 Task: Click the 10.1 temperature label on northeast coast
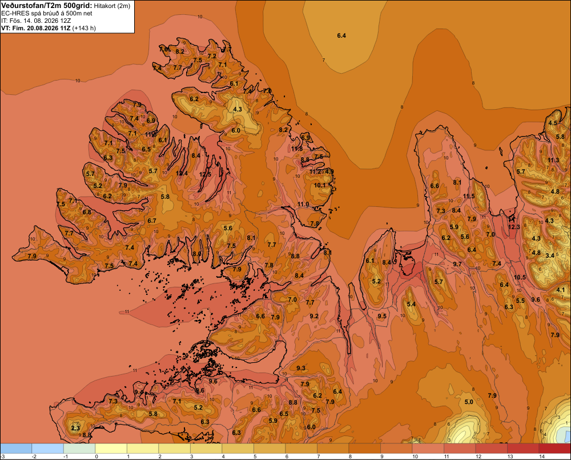pyautogui.click(x=320, y=185)
